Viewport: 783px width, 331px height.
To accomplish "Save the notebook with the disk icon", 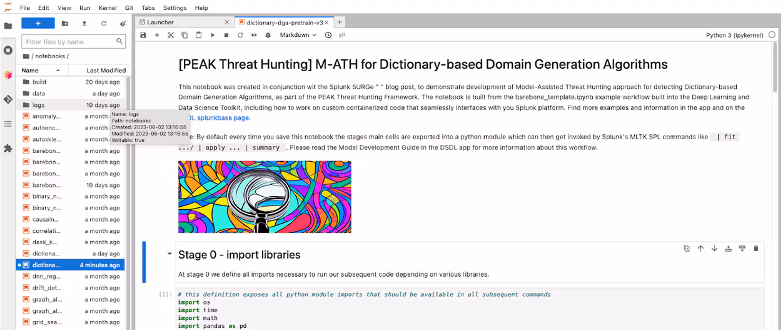I will [143, 35].
